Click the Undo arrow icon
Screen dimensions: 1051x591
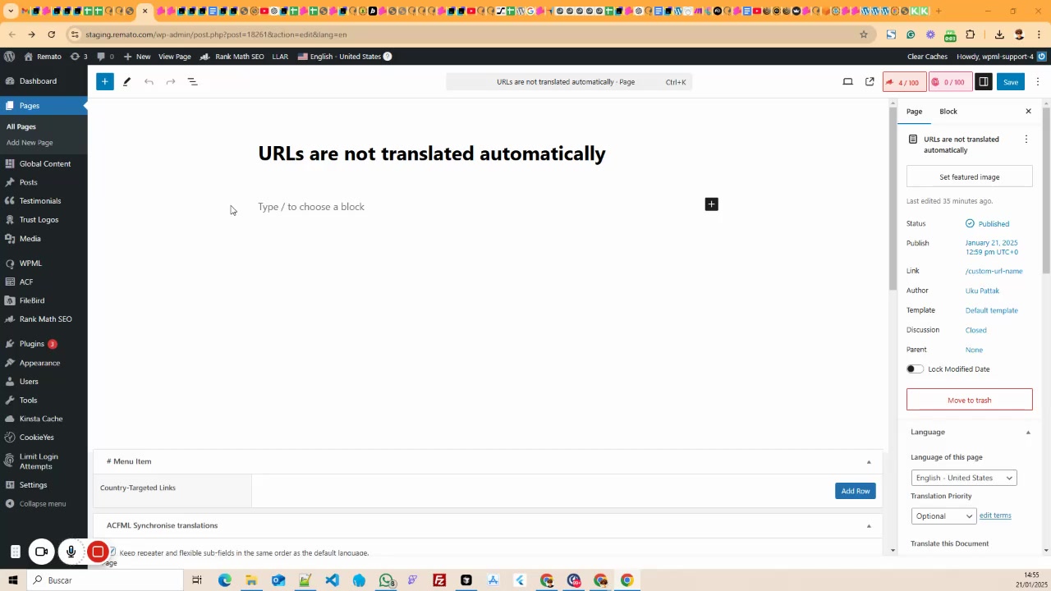[x=149, y=81]
